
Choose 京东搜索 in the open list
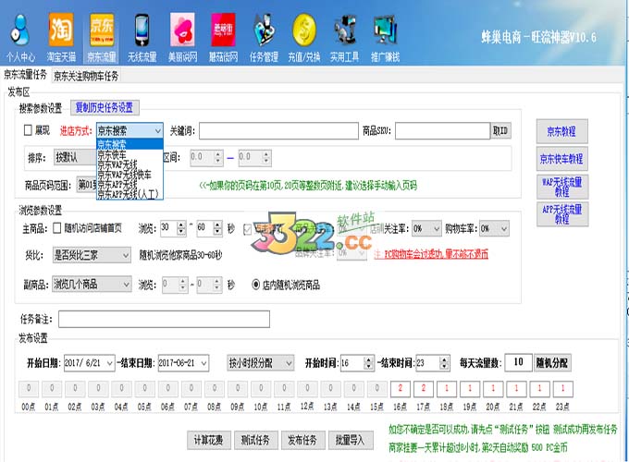coord(129,144)
